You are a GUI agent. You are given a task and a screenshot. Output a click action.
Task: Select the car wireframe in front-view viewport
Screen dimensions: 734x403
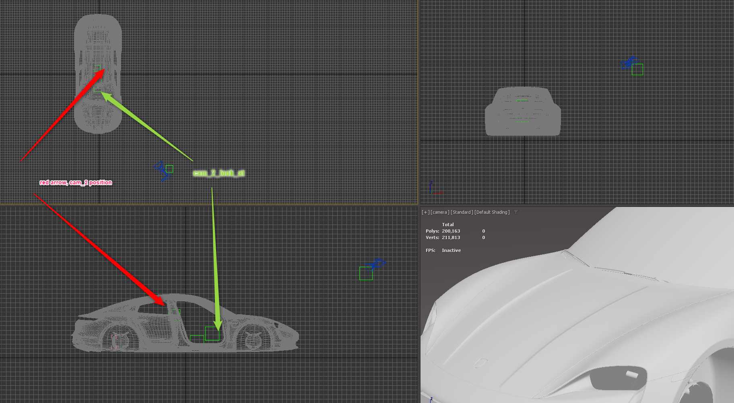point(523,111)
